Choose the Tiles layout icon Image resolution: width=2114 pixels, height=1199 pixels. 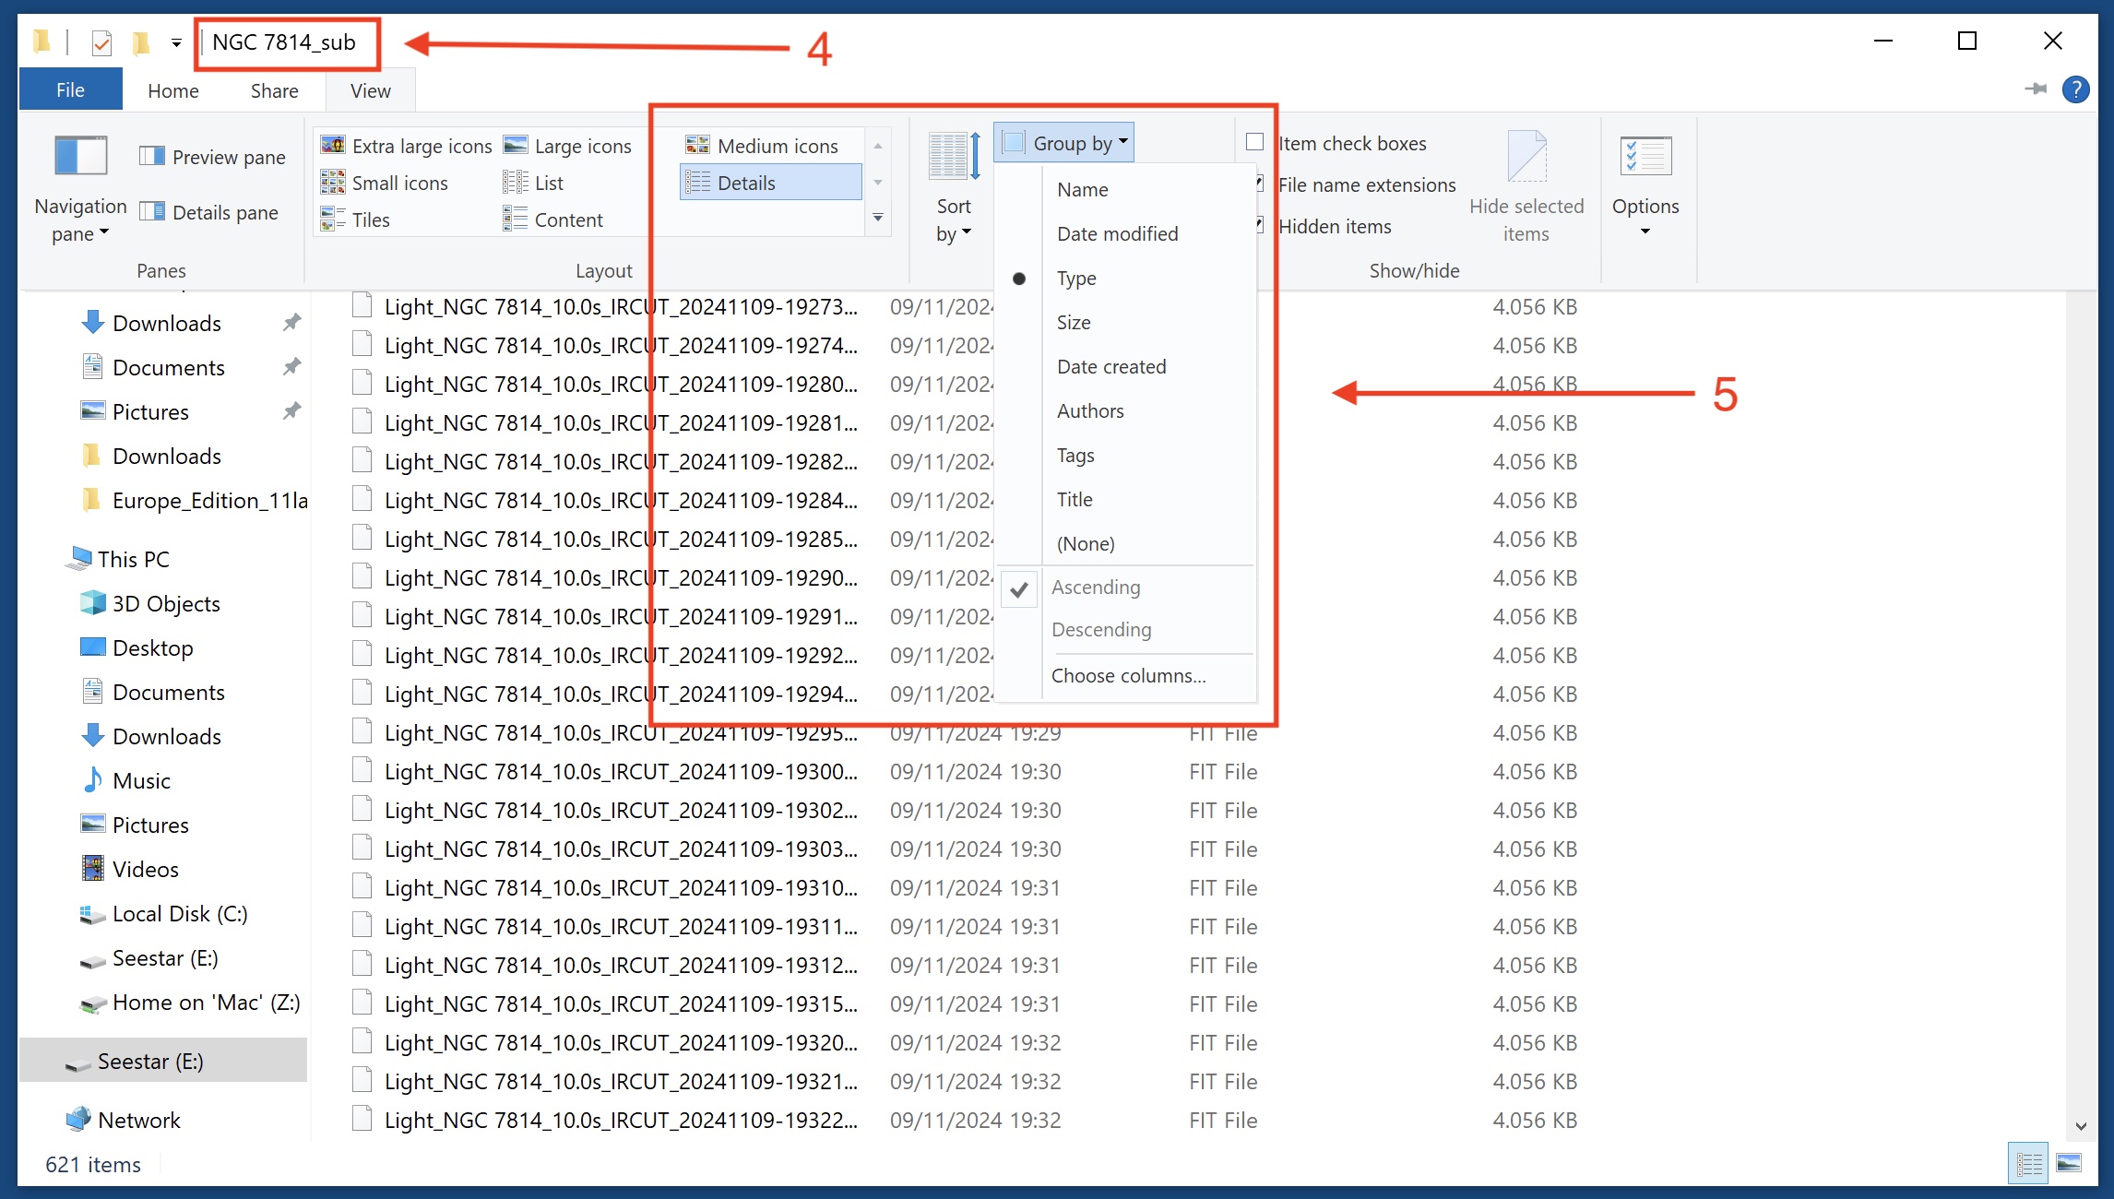[x=332, y=220]
